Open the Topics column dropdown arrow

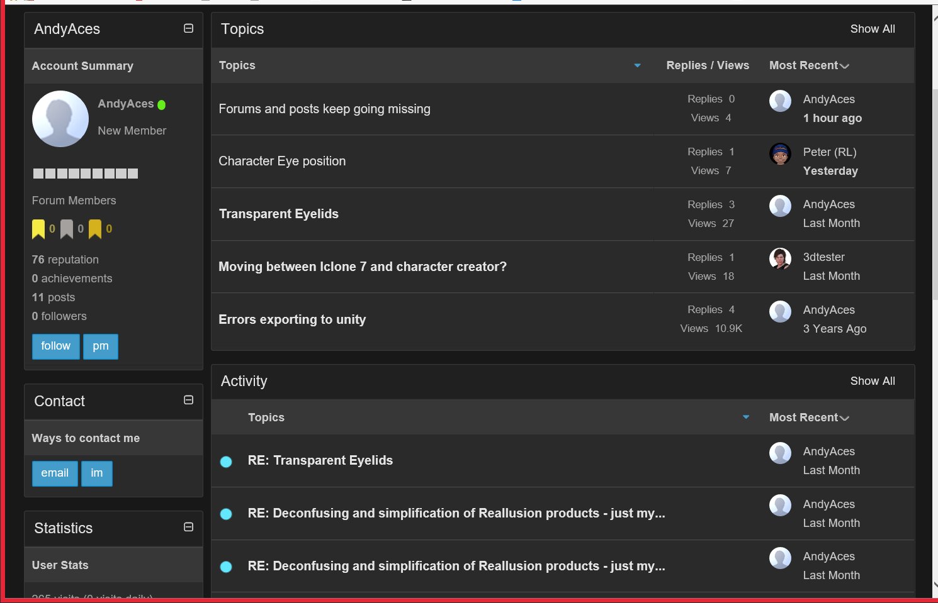click(637, 65)
